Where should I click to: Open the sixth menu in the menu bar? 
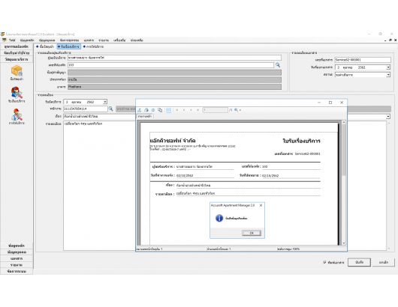point(104,40)
